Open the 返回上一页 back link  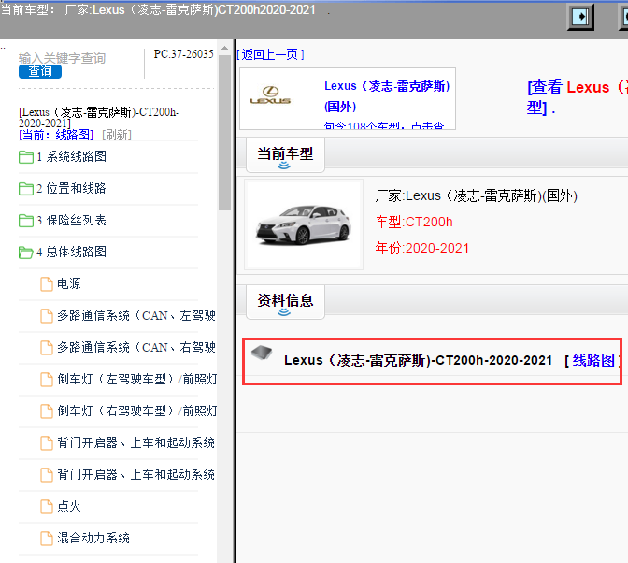pos(270,54)
